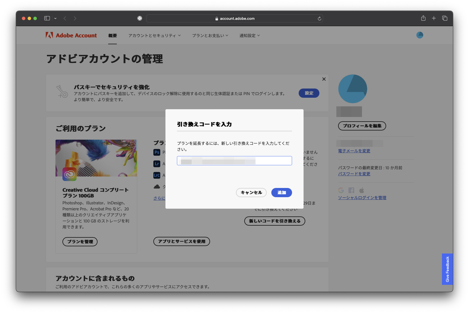The height and width of the screenshot is (313, 469).
Task: Click the Facebook social login icon
Action: pos(351,190)
